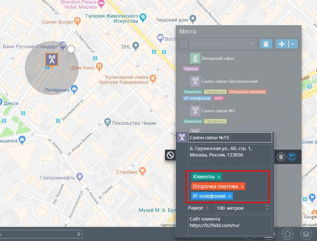This screenshot has height=241, width=317.
Task: Click the Corner Burger restaurant pin
Action: [77, 21]
